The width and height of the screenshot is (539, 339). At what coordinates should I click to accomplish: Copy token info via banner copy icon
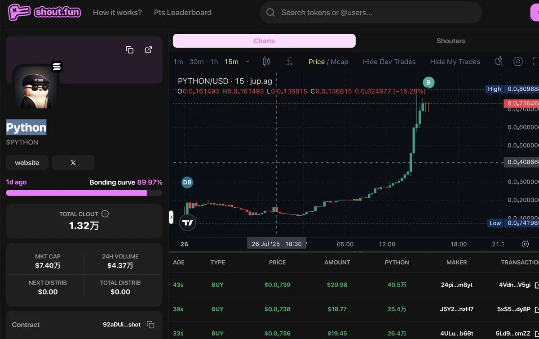(130, 49)
